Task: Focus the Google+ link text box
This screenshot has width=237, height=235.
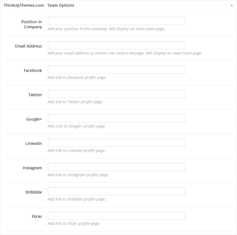Action: click(x=116, y=118)
